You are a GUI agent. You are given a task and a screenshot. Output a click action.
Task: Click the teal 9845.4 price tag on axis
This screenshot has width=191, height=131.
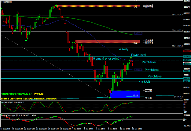click(187, 81)
